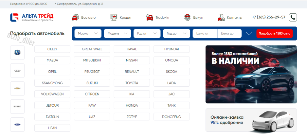
Task: Select the MAZDA brand button
Action: (x=52, y=60)
